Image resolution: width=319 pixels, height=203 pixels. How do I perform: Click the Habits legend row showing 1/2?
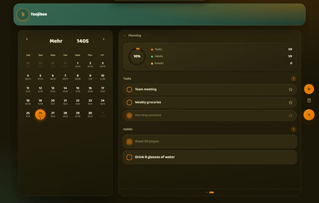(222, 56)
